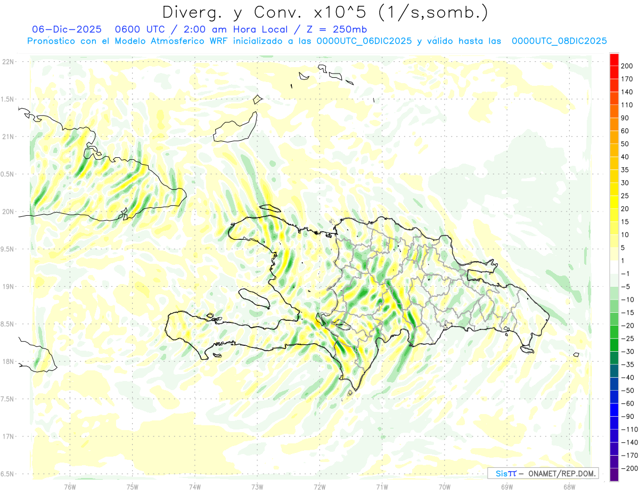Screen dimensions: 639x494
Task: Pick the yellow swatch between 25 and 20
Action: [x=614, y=203]
